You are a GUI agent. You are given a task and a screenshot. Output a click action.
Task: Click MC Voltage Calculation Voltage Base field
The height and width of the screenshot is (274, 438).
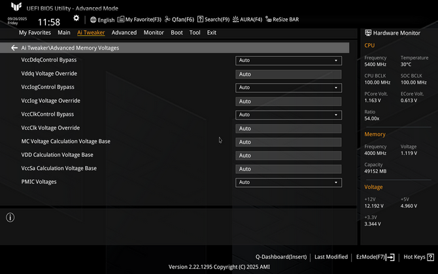pyautogui.click(x=288, y=142)
